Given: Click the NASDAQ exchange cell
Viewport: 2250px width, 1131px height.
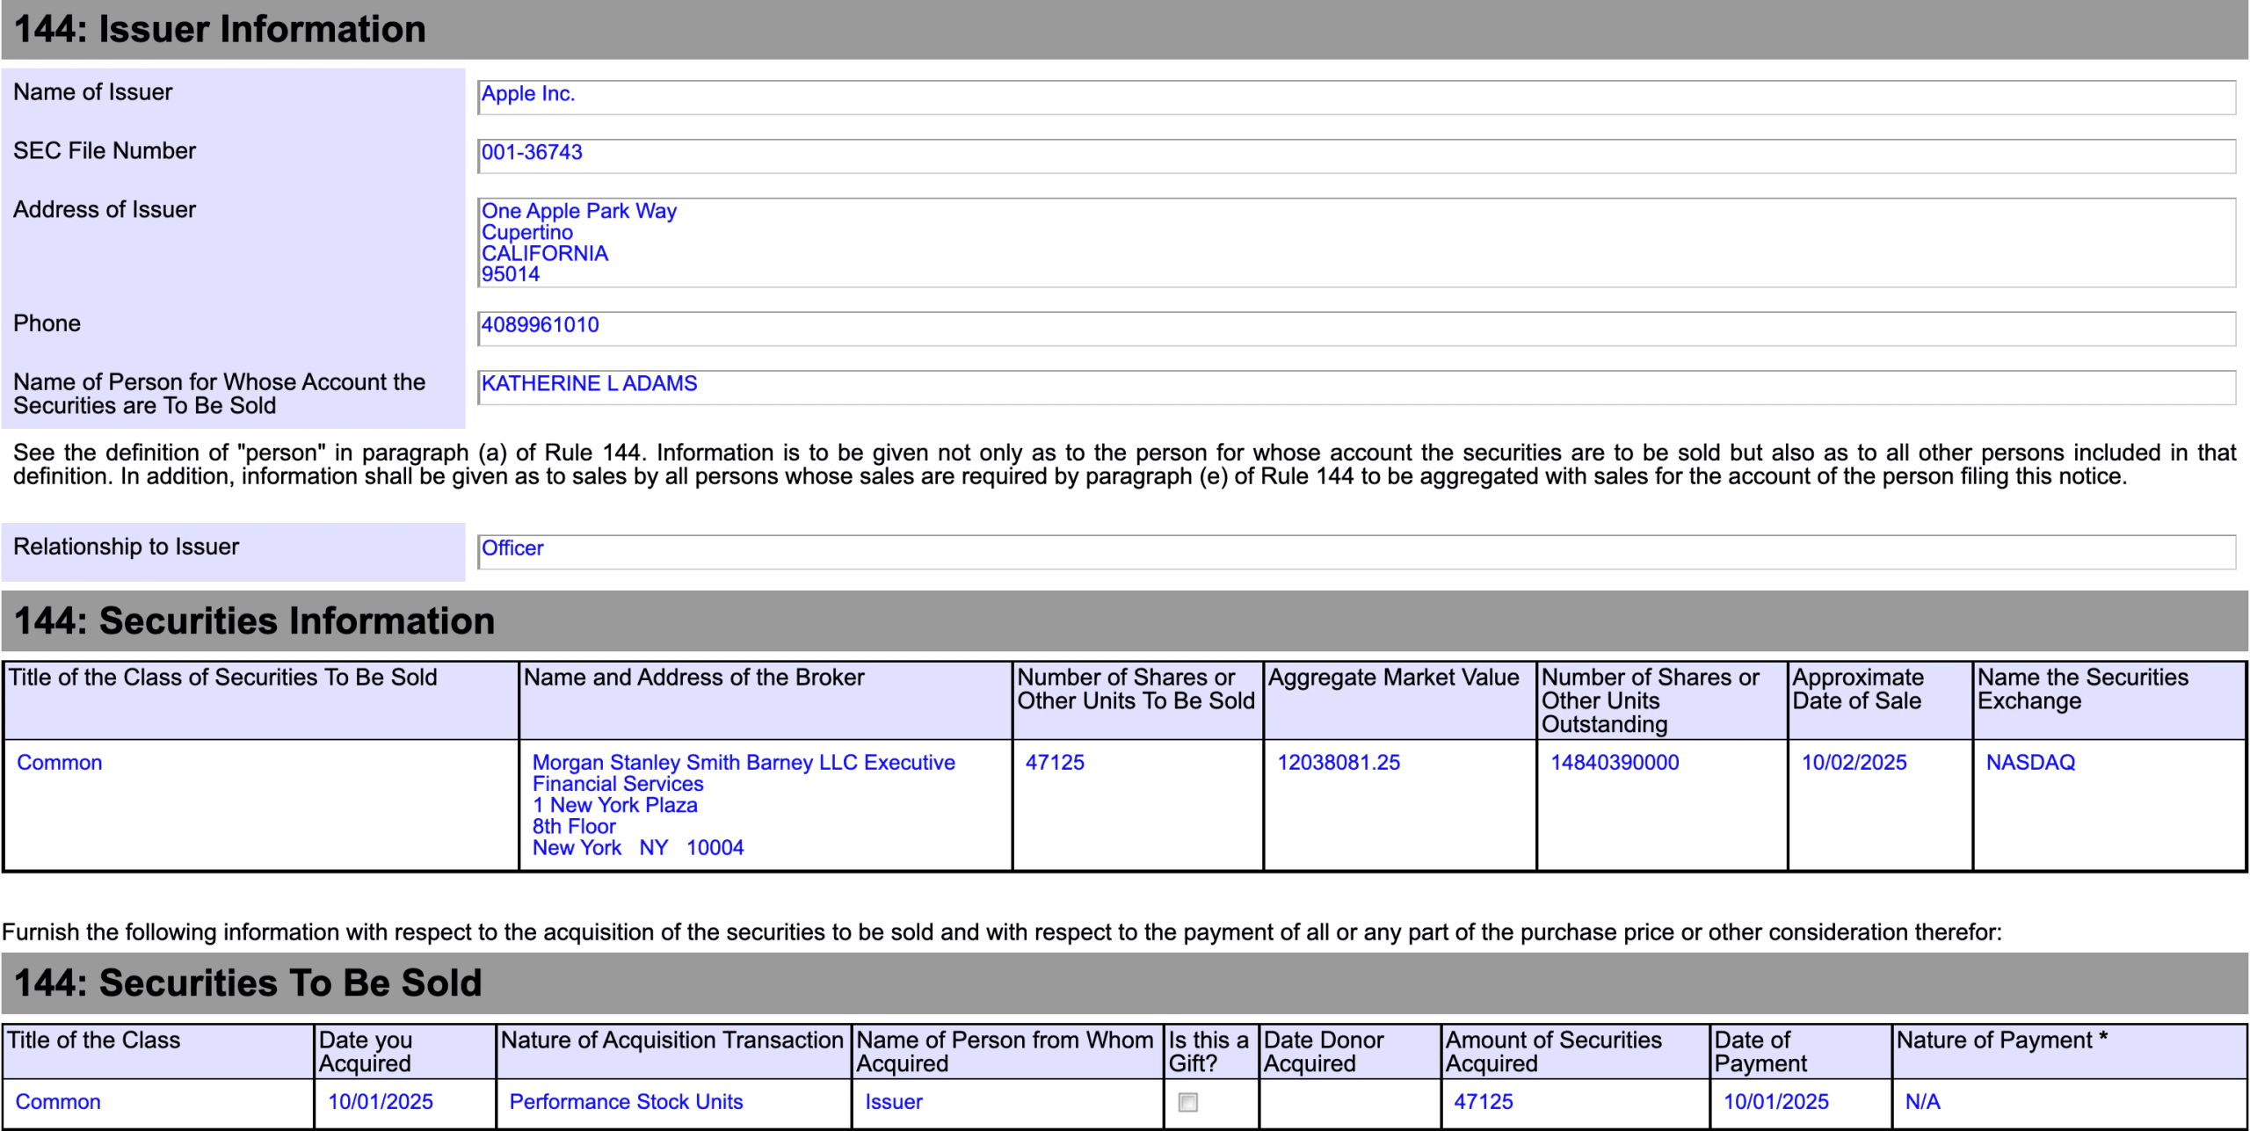Looking at the screenshot, I should (x=2029, y=763).
